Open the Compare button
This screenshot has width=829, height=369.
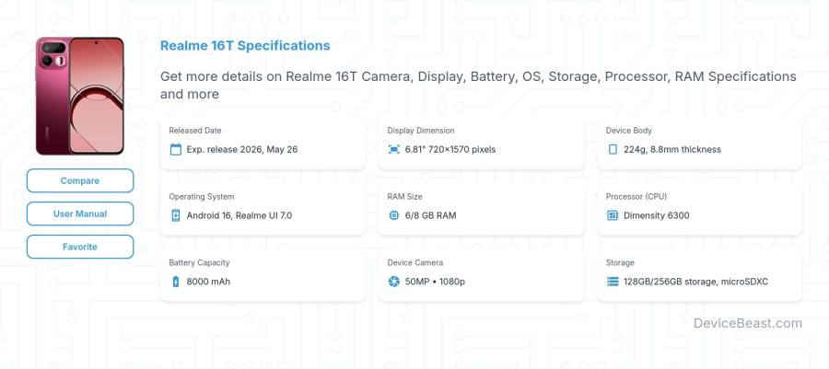pyautogui.click(x=80, y=180)
